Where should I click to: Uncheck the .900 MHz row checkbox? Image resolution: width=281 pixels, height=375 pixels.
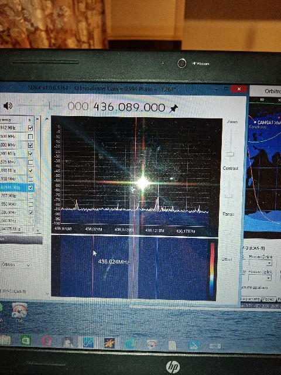tap(30, 154)
